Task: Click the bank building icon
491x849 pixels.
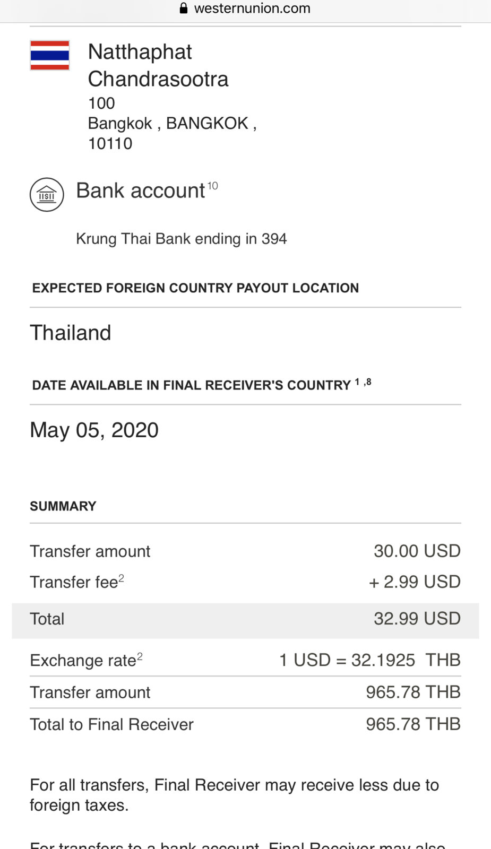Action: pyautogui.click(x=47, y=195)
